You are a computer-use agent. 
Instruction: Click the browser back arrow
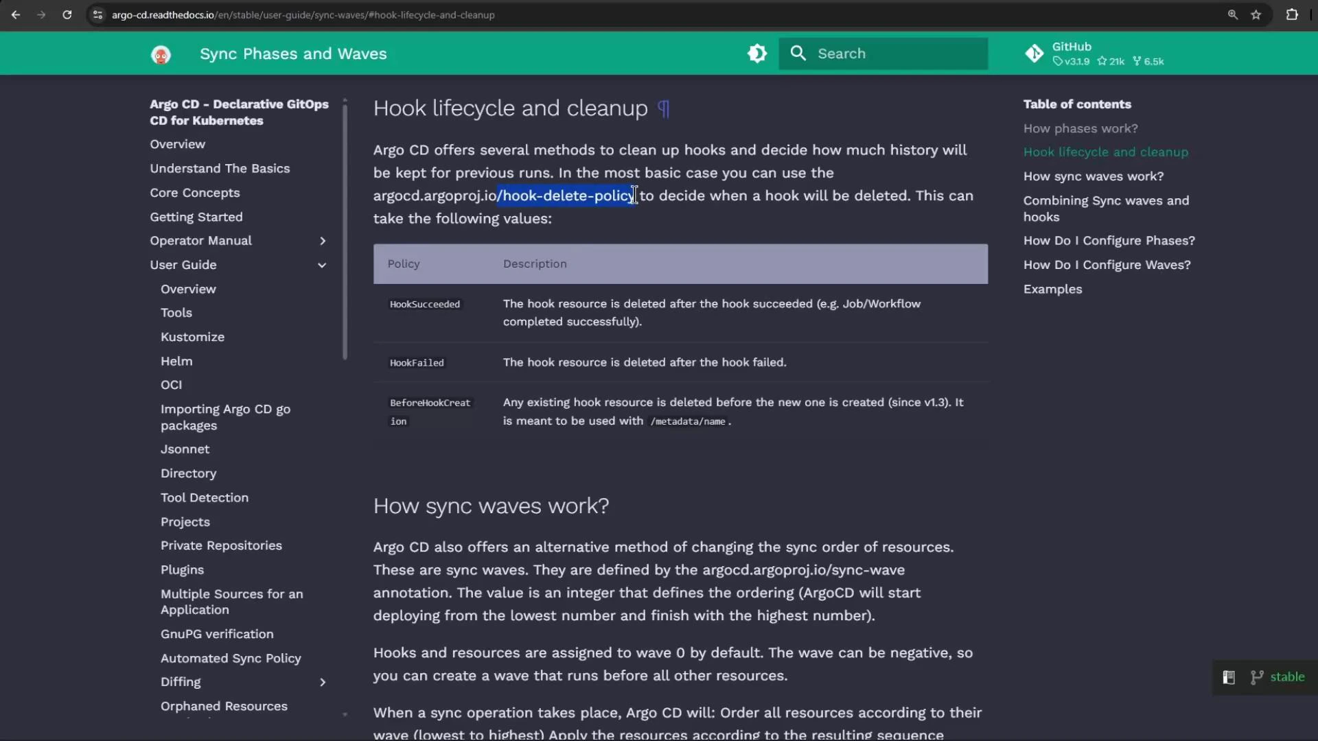[16, 14]
